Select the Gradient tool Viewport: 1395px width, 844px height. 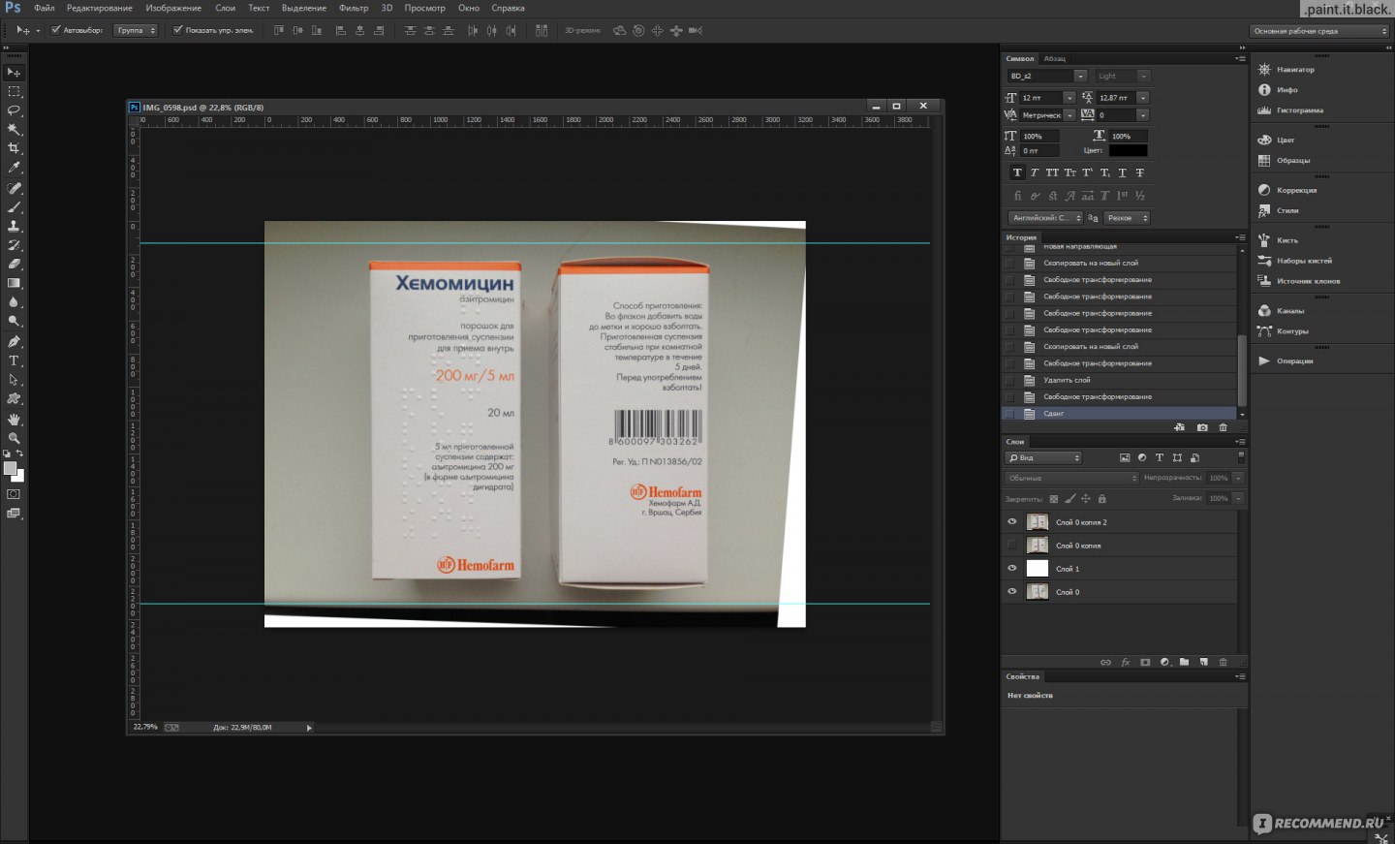tap(14, 283)
